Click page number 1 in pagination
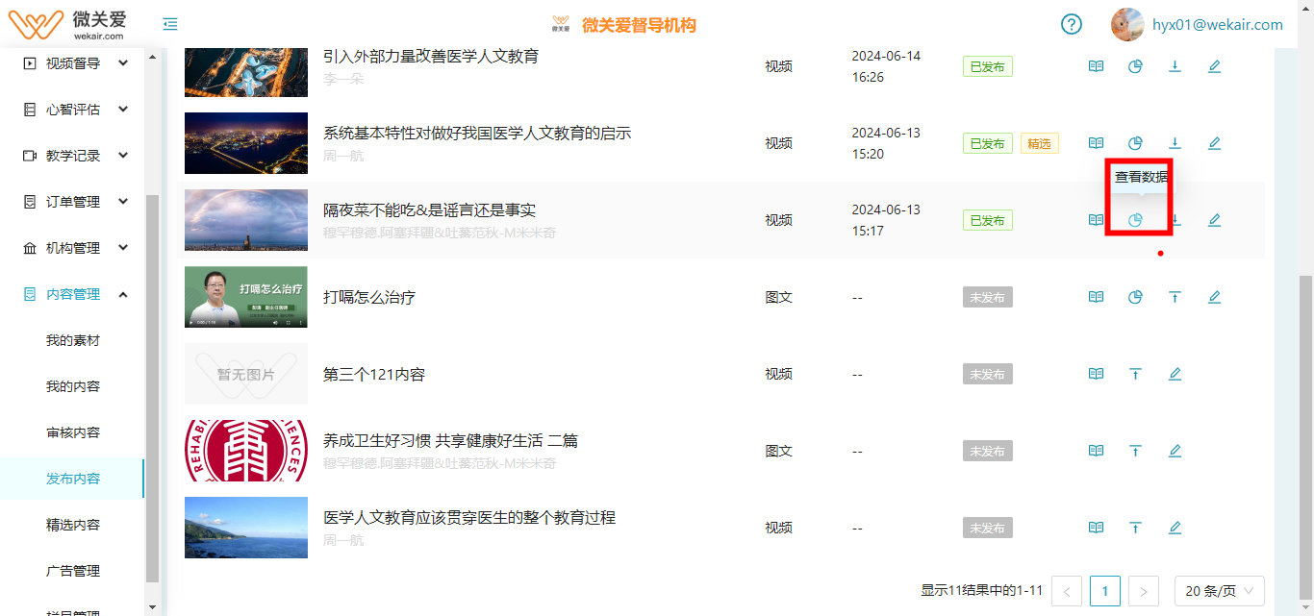This screenshot has width=1314, height=616. coord(1104,591)
